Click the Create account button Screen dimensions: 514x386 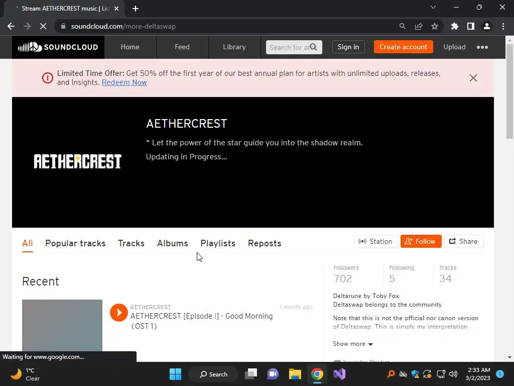click(403, 47)
